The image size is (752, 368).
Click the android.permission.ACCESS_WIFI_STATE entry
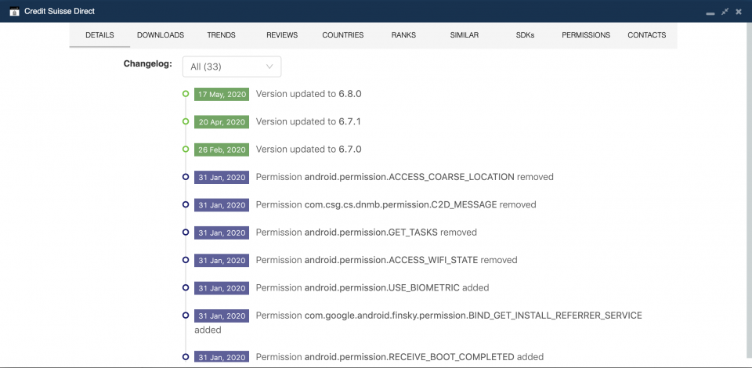pos(386,260)
